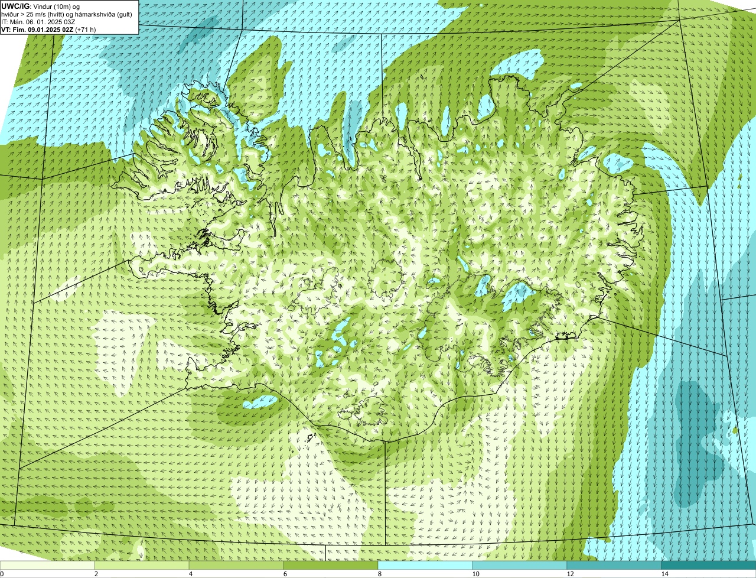Click the 12–14 m/s teal legend swatch
Screen dimensions: 756x578
pyautogui.click(x=614, y=565)
